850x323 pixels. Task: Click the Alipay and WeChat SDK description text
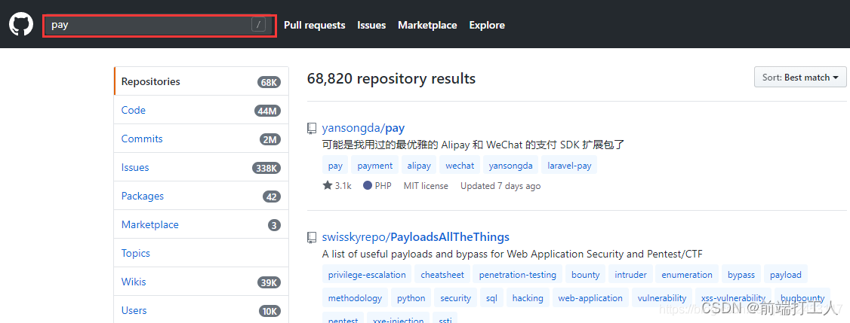click(474, 145)
